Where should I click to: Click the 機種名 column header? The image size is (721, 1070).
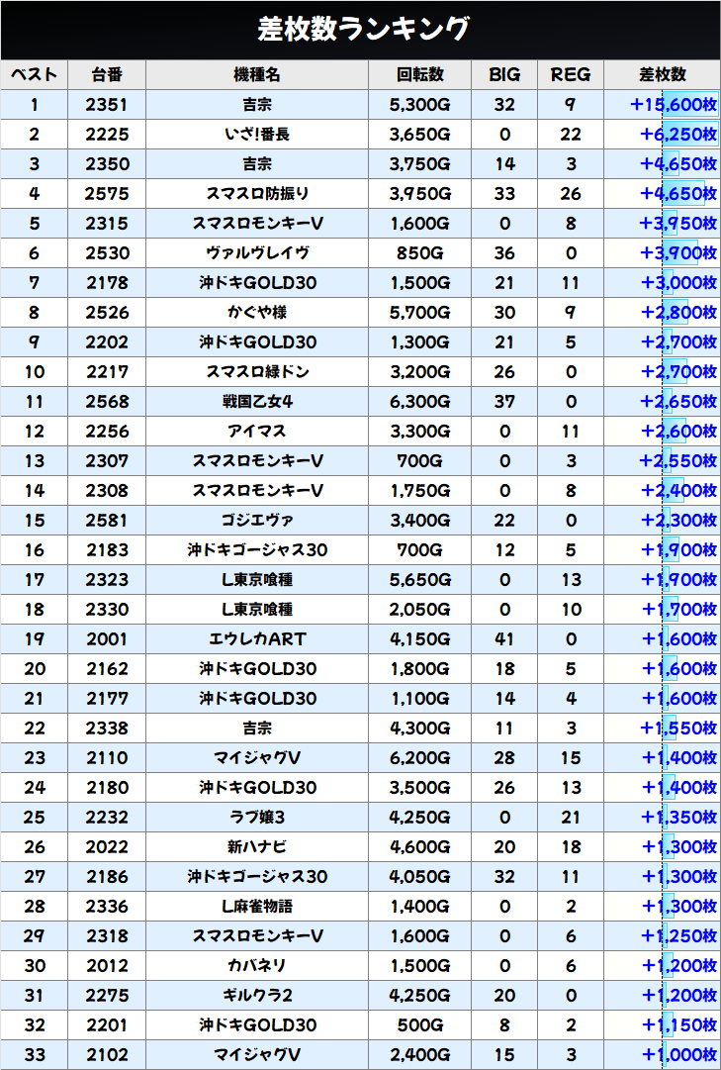pos(257,75)
